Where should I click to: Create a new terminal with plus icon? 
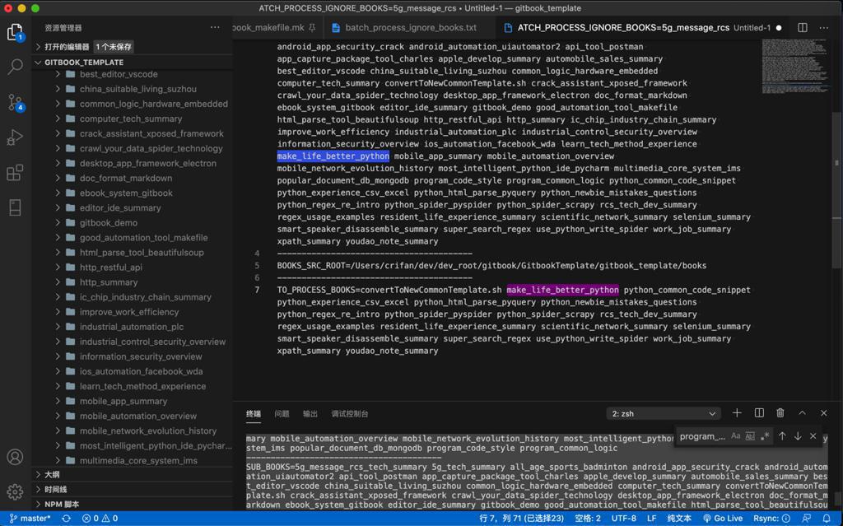(737, 413)
